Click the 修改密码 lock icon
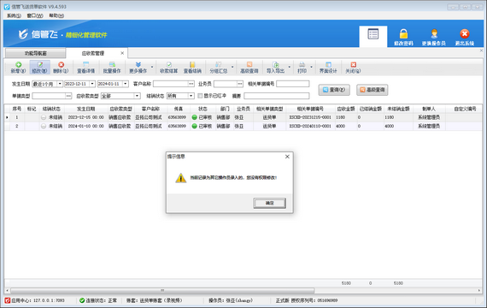This screenshot has width=487, height=308. click(403, 33)
